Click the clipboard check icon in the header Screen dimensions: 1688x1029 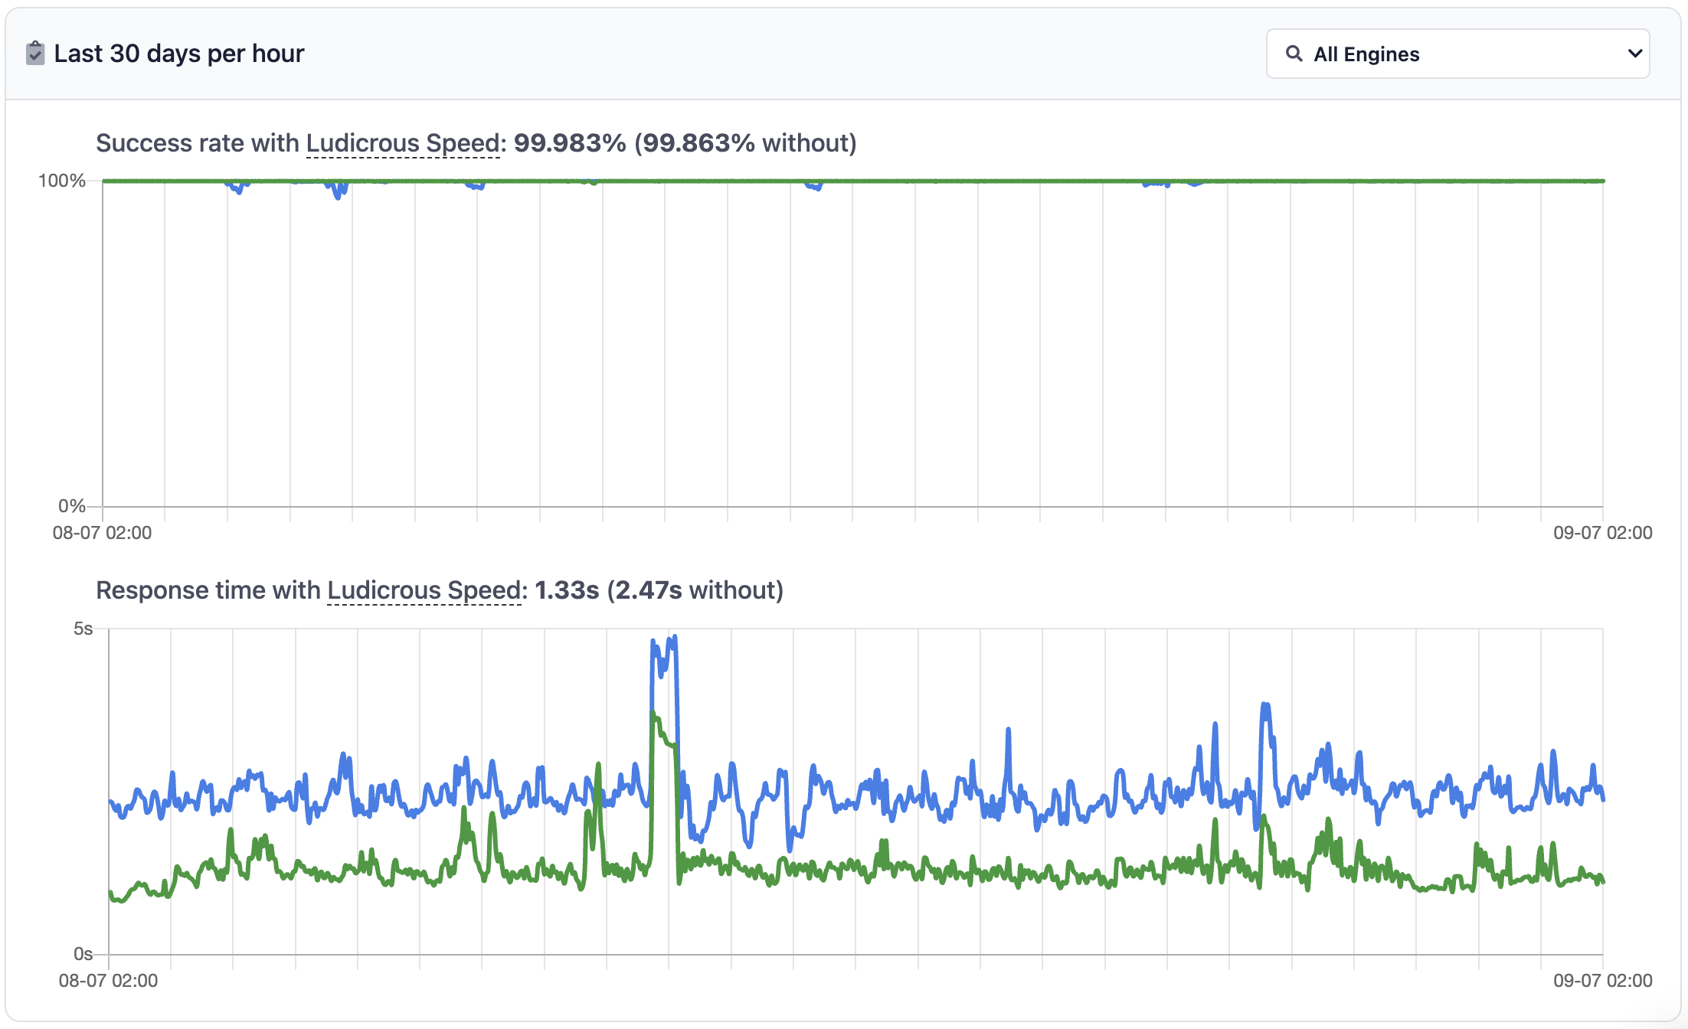click(x=35, y=54)
